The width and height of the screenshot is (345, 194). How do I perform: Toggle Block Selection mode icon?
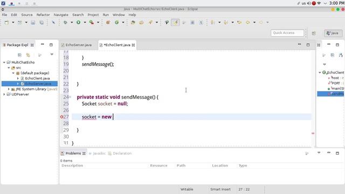[192, 23]
